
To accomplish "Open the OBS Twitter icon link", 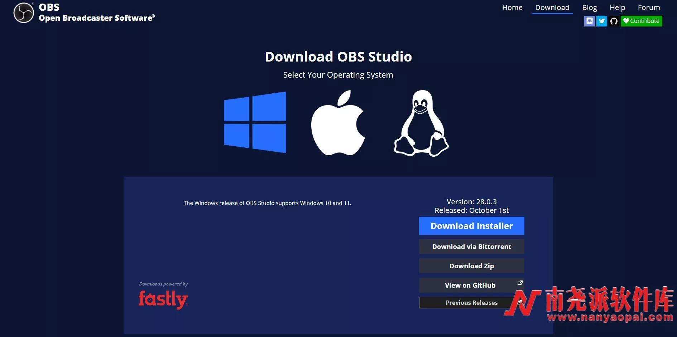I will coord(602,21).
